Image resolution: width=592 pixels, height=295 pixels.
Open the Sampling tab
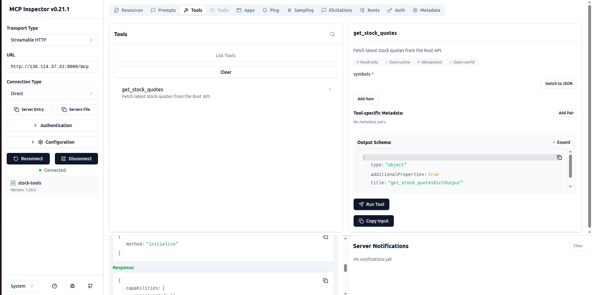tap(300, 10)
